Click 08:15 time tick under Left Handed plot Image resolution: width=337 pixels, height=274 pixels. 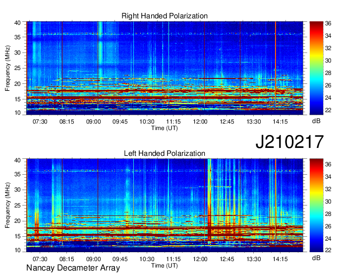66,259
